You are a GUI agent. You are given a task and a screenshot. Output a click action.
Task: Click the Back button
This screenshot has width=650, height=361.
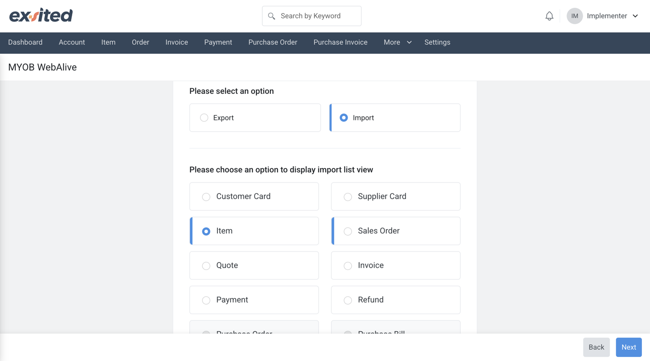tap(596, 347)
